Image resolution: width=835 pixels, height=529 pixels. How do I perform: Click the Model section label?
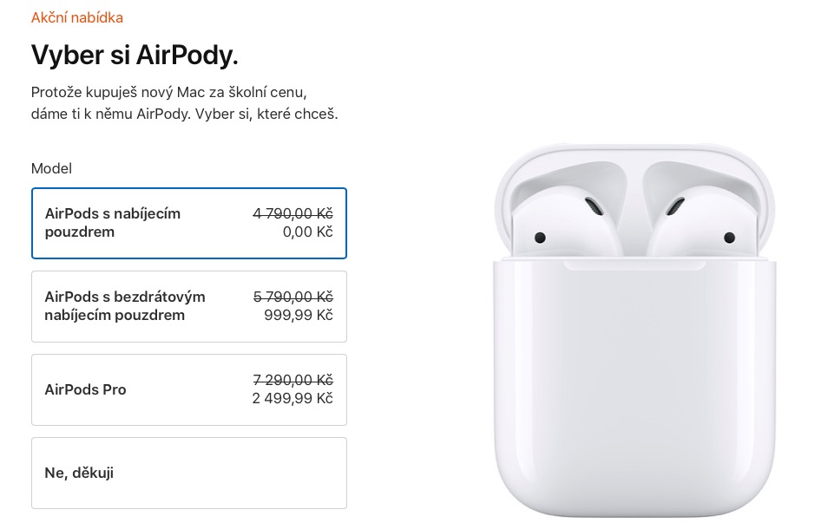[51, 168]
